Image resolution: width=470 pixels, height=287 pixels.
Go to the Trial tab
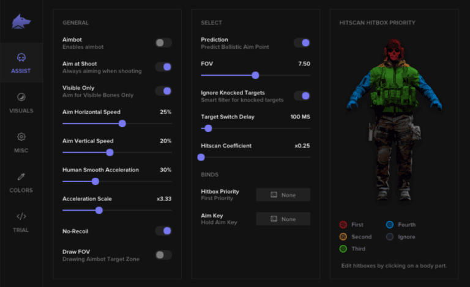pyautogui.click(x=21, y=222)
